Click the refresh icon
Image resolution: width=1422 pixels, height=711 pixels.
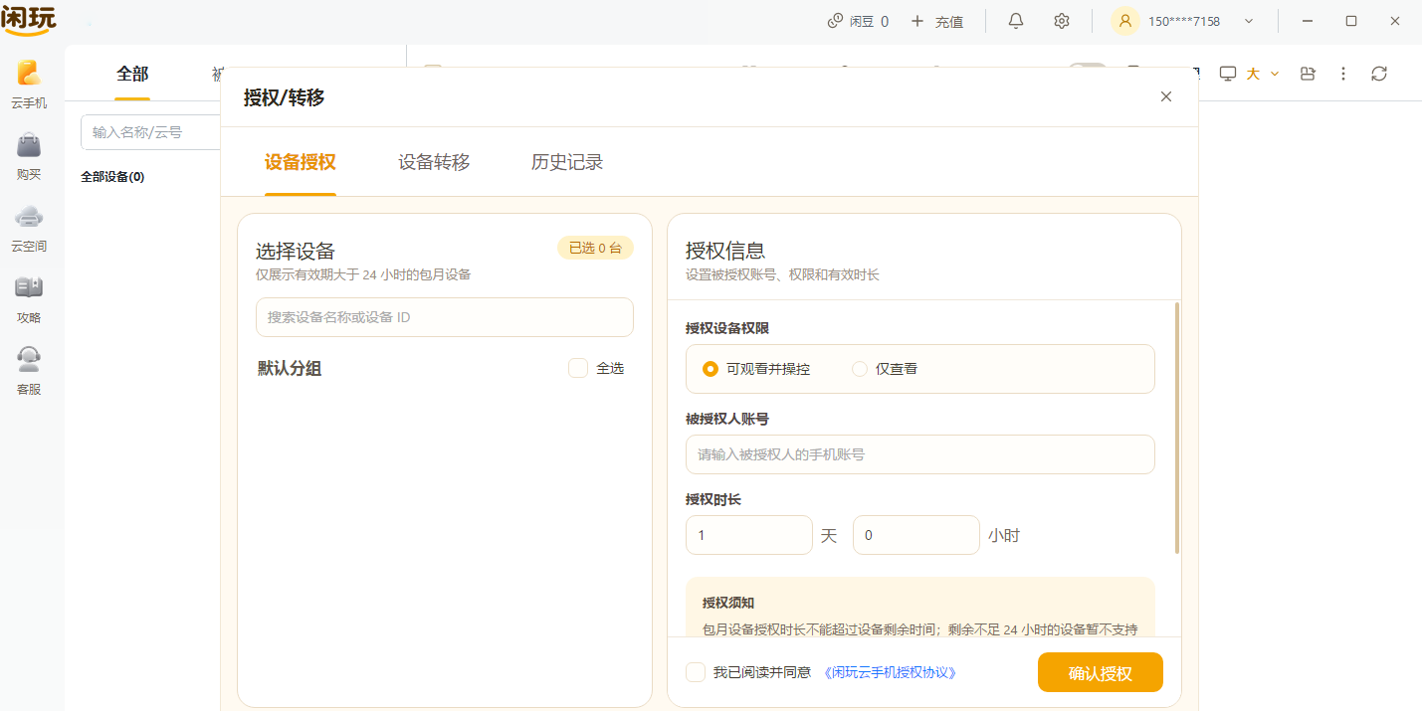(x=1379, y=74)
